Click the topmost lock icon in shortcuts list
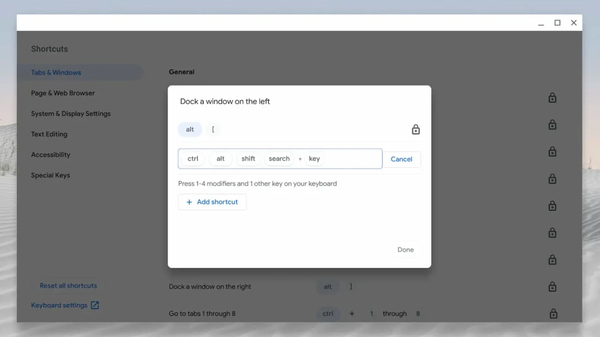Viewport: 600px width, 337px height. click(552, 98)
